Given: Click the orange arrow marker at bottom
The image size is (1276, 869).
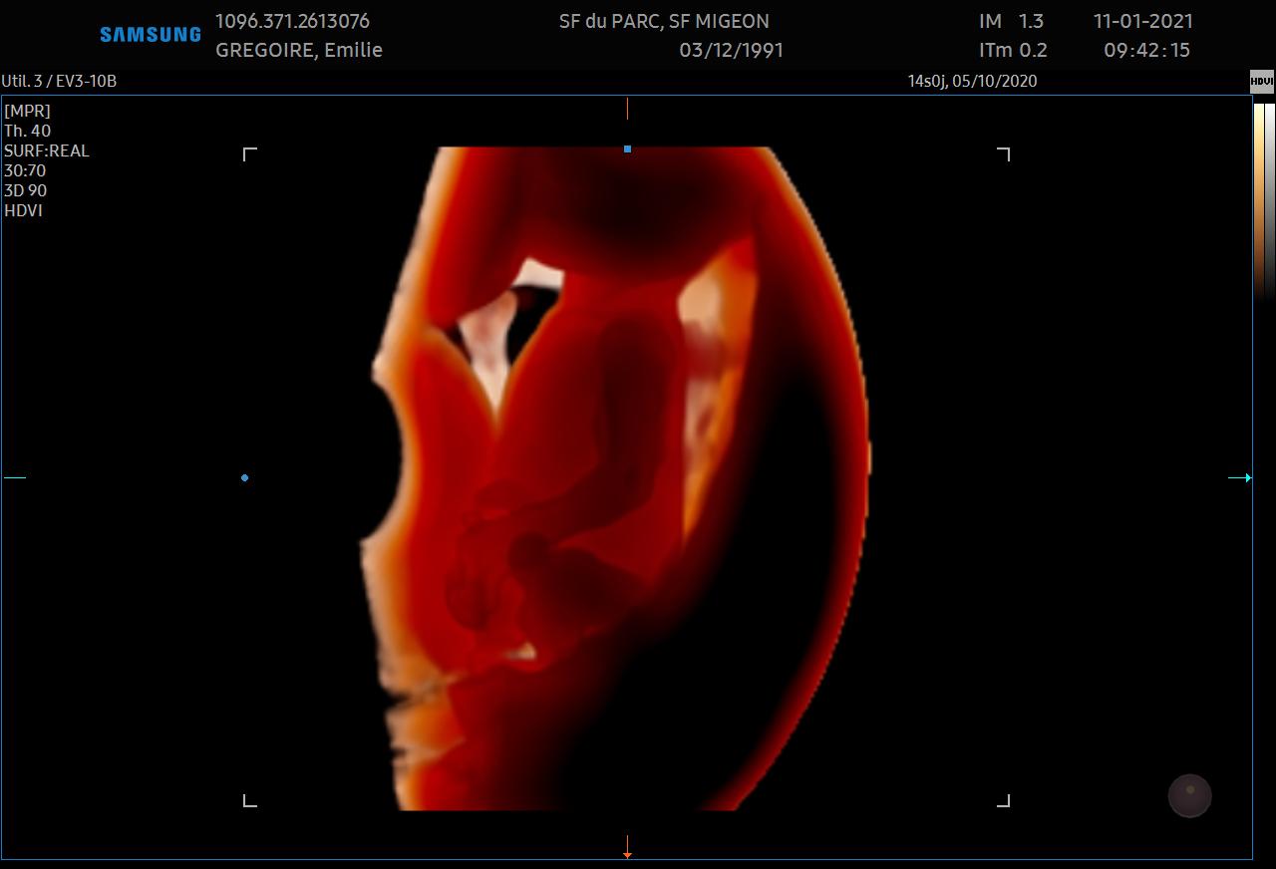Looking at the screenshot, I should click(x=627, y=847).
